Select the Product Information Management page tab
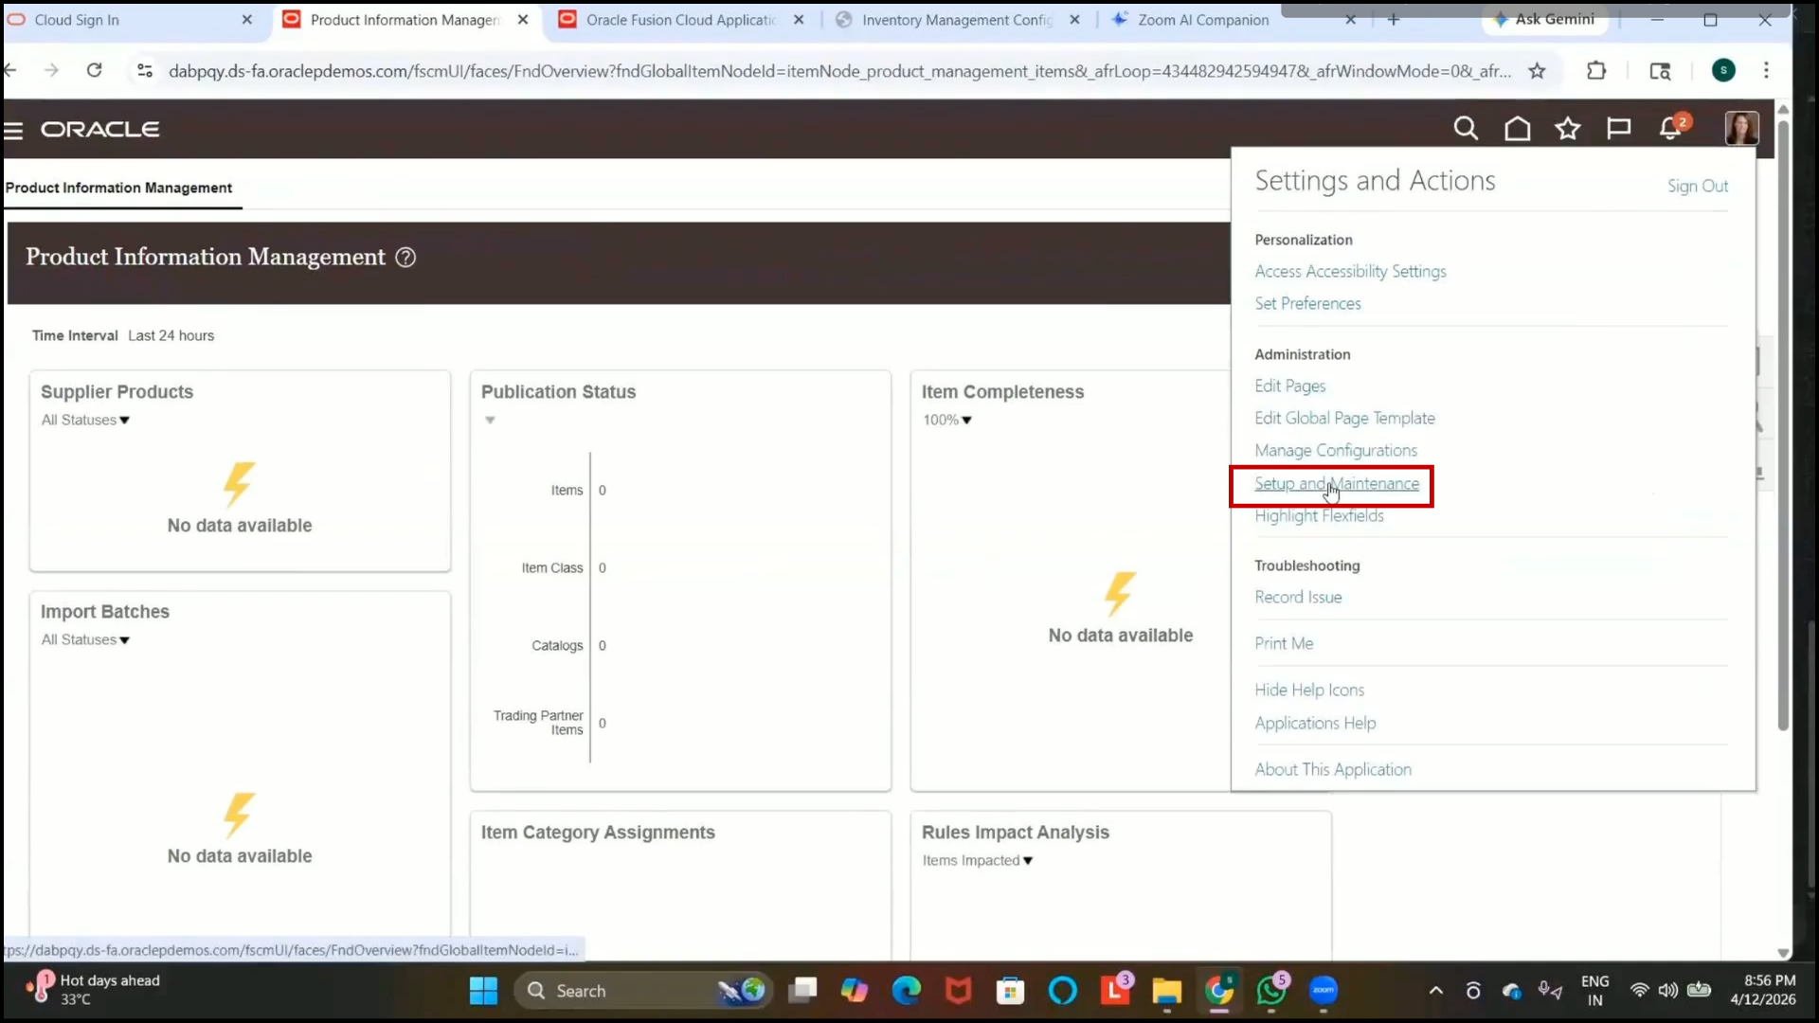Screen dimensions: 1819x1023 pyautogui.click(x=118, y=188)
